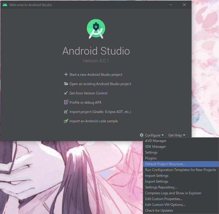The height and width of the screenshot is (214, 219).
Task: Close the Welcome to Android Studio window
Action: (184, 5)
